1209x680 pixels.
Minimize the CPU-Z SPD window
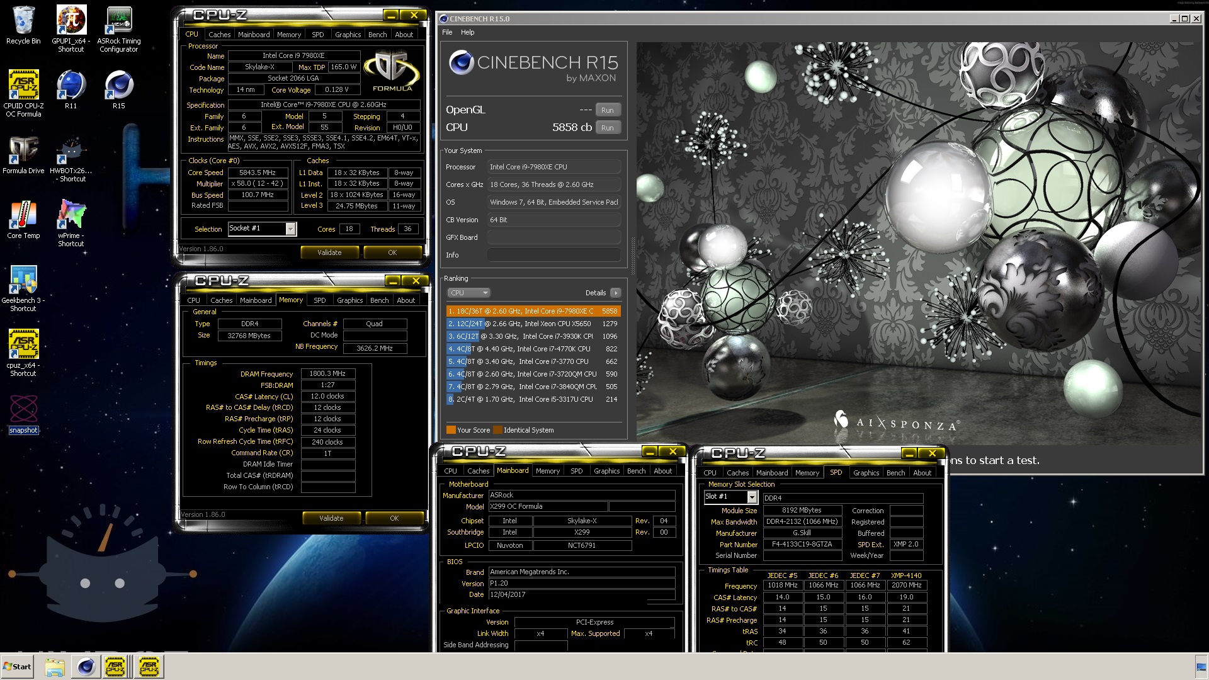(909, 453)
